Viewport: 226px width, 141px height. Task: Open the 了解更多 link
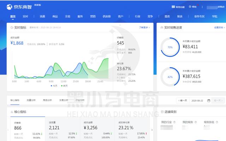point(144,28)
